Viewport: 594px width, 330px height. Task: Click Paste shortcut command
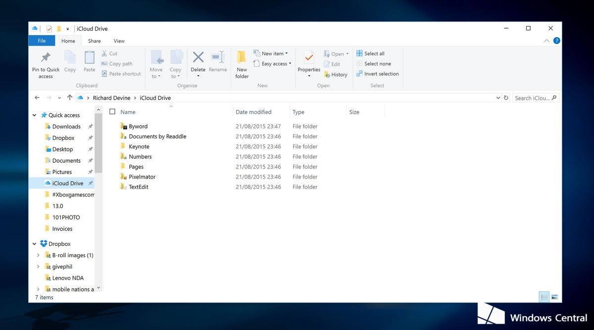click(121, 74)
